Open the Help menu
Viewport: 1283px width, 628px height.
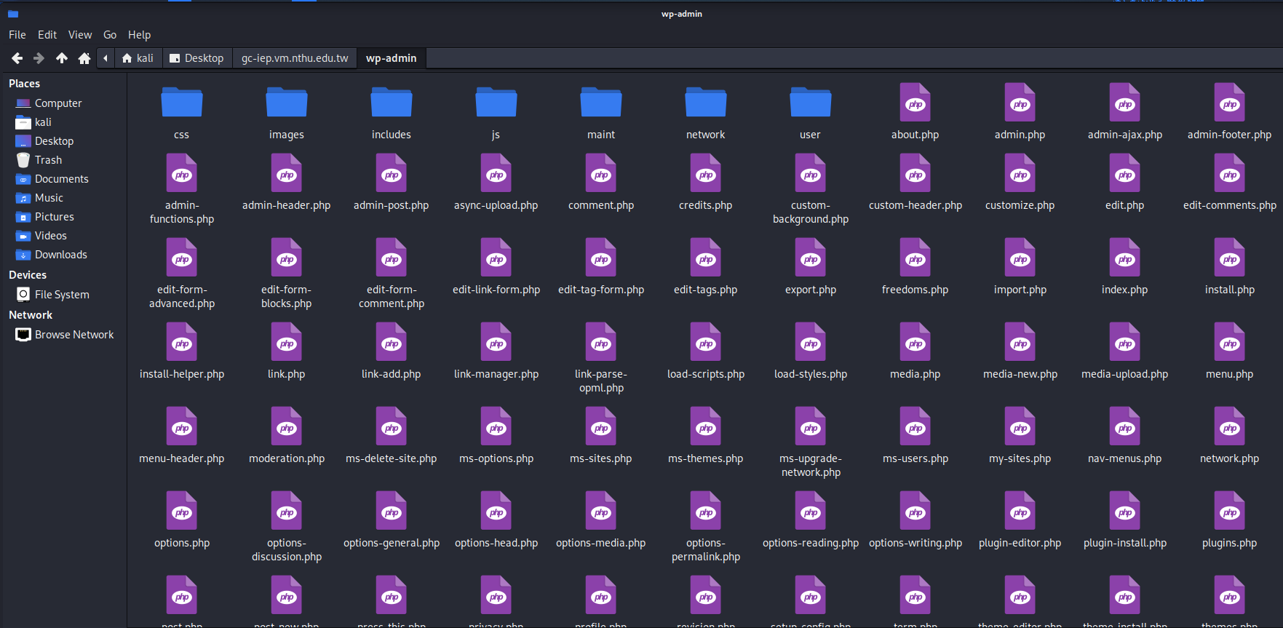(x=140, y=35)
